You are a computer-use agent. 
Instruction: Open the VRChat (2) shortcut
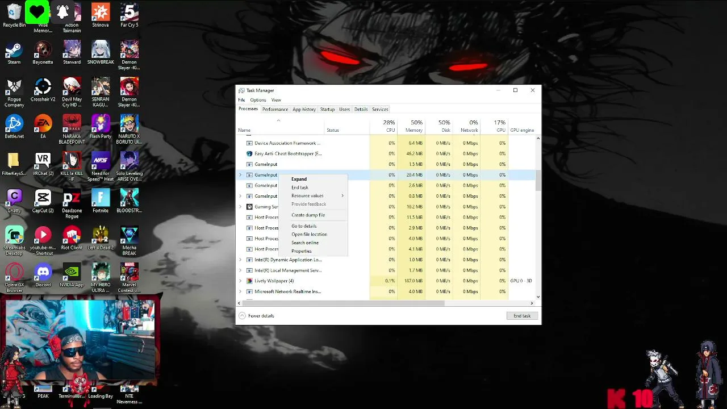(43, 164)
